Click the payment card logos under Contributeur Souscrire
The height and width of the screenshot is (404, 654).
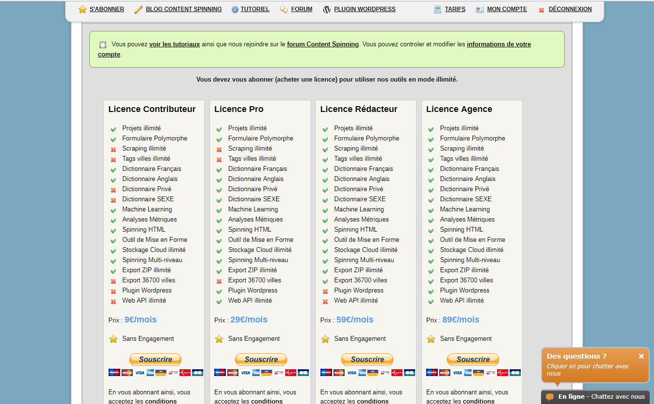(156, 373)
